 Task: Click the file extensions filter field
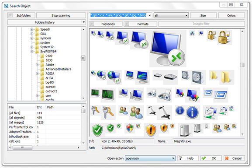[118, 15]
